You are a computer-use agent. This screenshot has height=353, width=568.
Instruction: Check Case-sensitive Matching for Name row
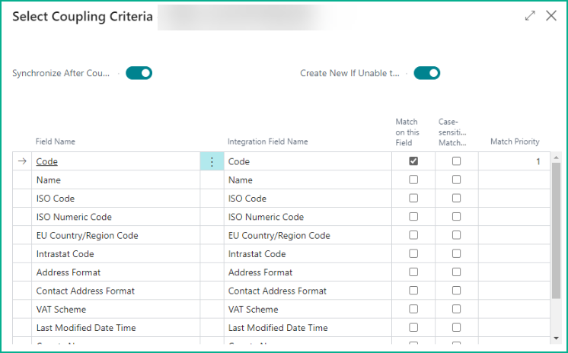pos(456,180)
